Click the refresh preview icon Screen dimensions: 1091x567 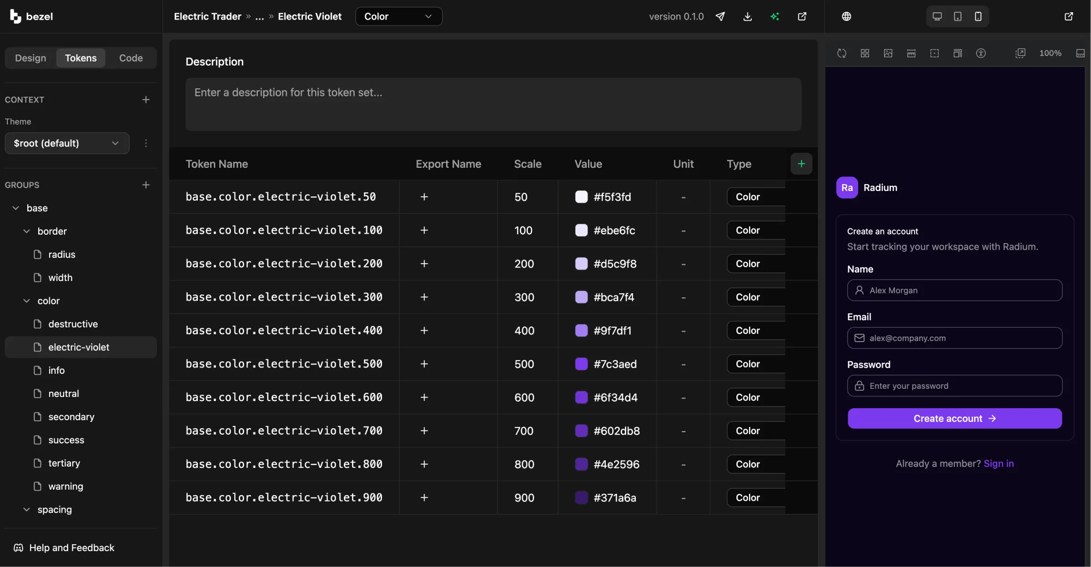[842, 53]
